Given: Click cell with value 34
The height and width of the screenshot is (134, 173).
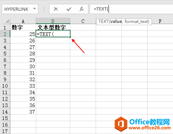Looking at the screenshot, I should tap(23, 92).
